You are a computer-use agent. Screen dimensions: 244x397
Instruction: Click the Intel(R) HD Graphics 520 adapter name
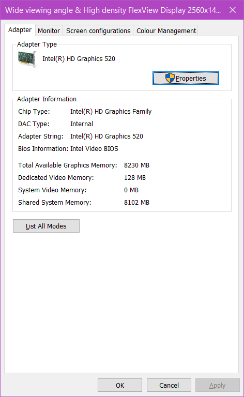(79, 59)
